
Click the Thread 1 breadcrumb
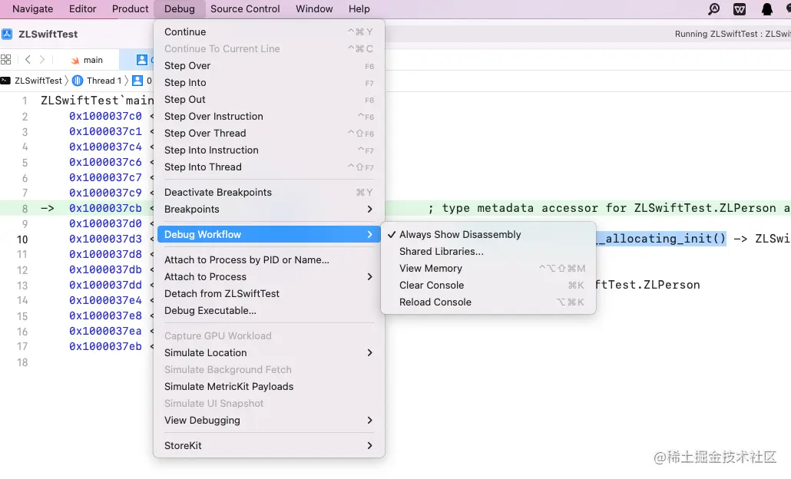tap(104, 81)
